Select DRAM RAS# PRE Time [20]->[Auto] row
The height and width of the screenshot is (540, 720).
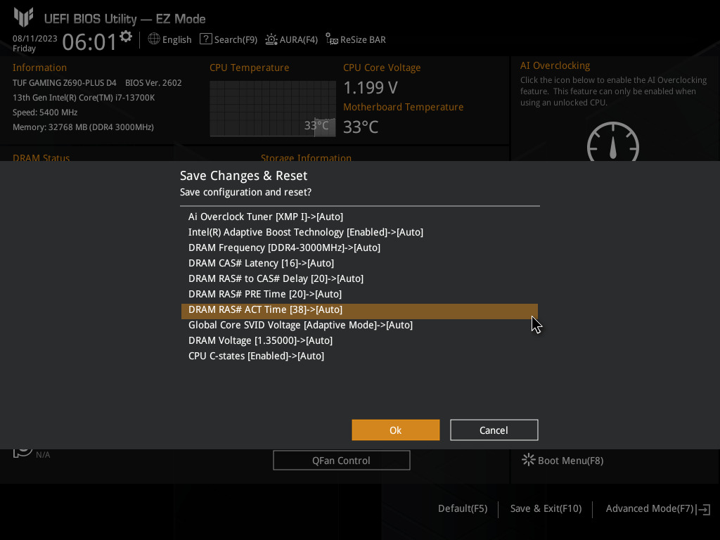[359, 294]
